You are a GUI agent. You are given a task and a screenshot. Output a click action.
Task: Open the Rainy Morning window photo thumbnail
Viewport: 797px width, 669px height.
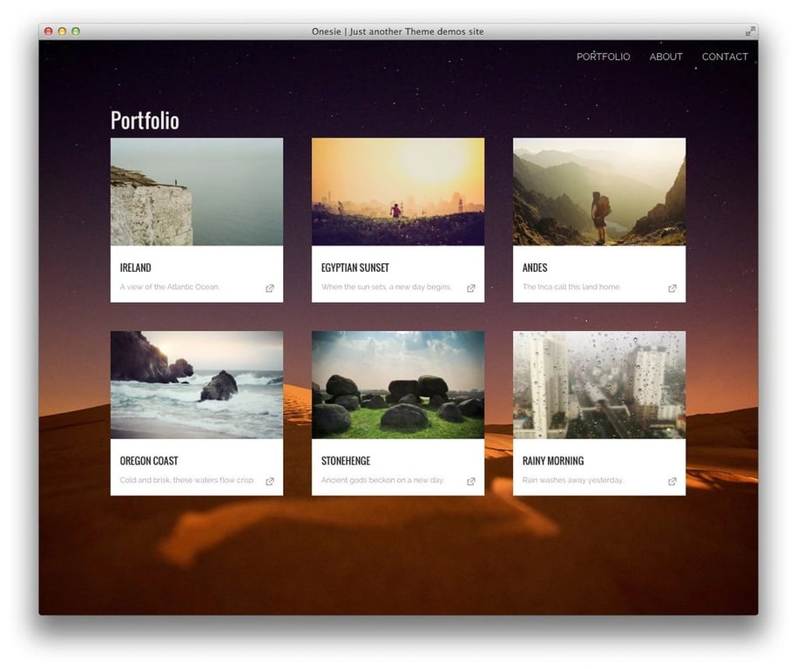click(598, 386)
